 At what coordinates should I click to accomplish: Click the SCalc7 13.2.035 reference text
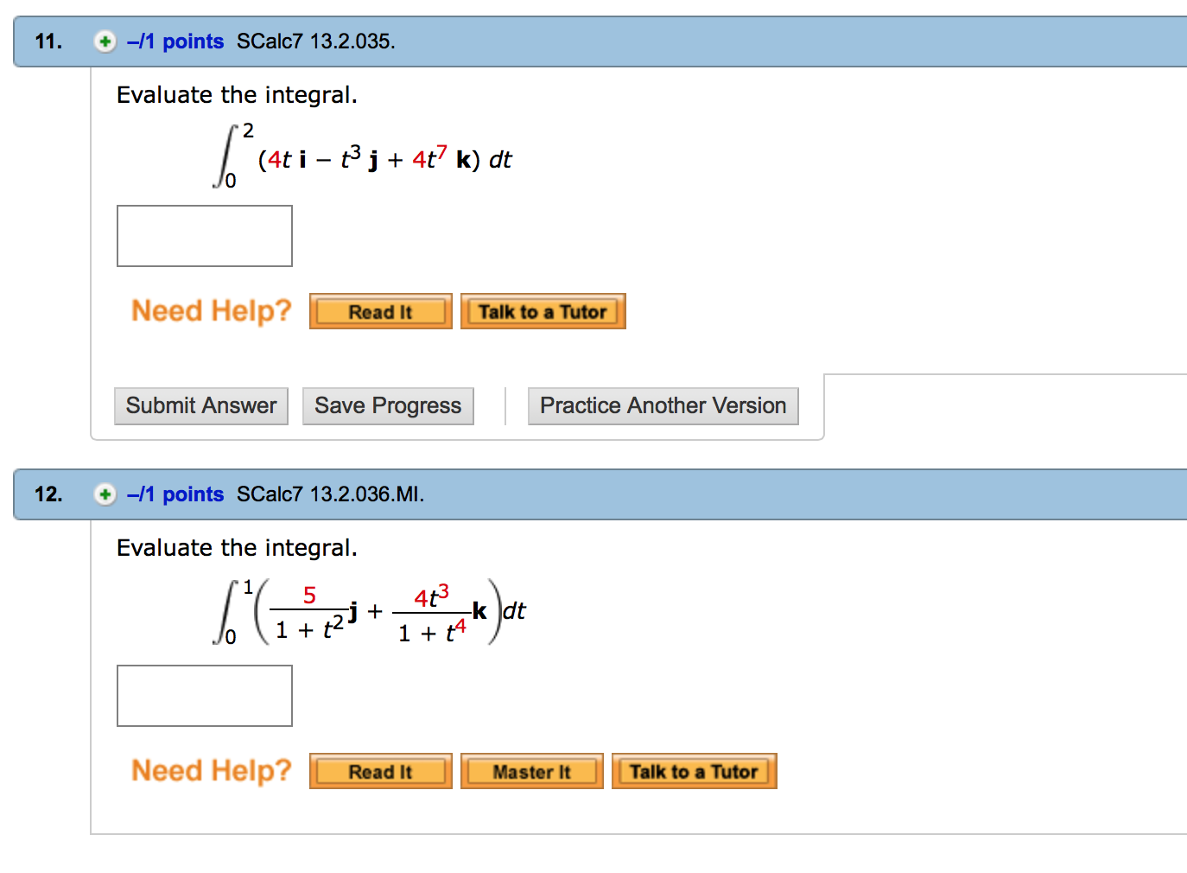pos(315,41)
